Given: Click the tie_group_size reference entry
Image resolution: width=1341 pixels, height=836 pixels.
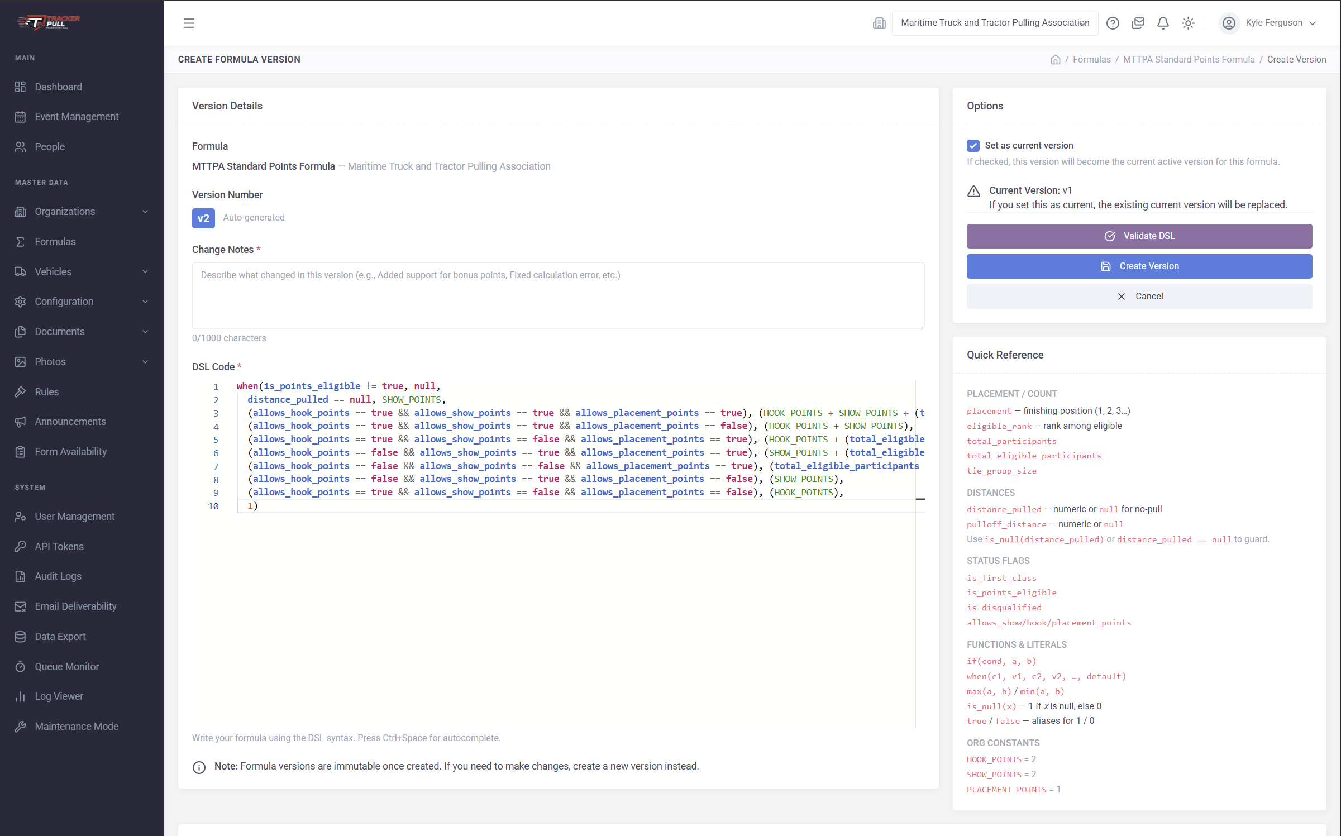Looking at the screenshot, I should pos(1001,471).
